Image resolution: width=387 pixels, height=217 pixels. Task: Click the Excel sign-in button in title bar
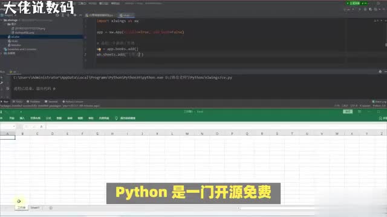point(348,112)
